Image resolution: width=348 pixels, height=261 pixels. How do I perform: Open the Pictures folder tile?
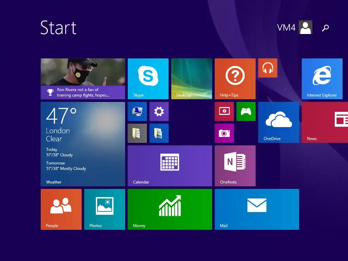point(159,133)
